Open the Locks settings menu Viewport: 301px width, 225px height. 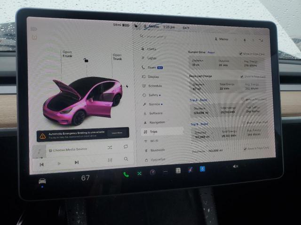point(149,49)
